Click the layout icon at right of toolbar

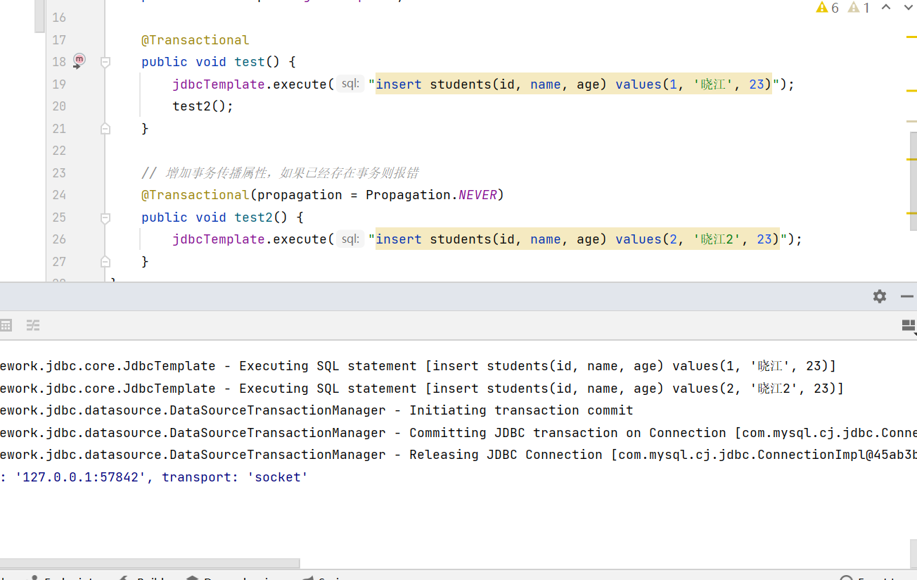tap(909, 325)
